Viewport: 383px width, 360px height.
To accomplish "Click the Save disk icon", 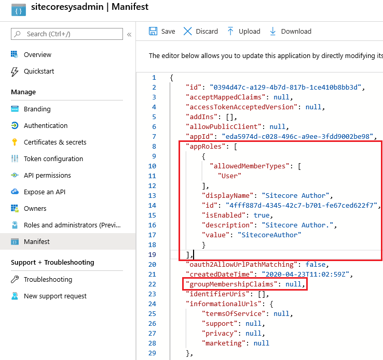I will click(x=153, y=31).
